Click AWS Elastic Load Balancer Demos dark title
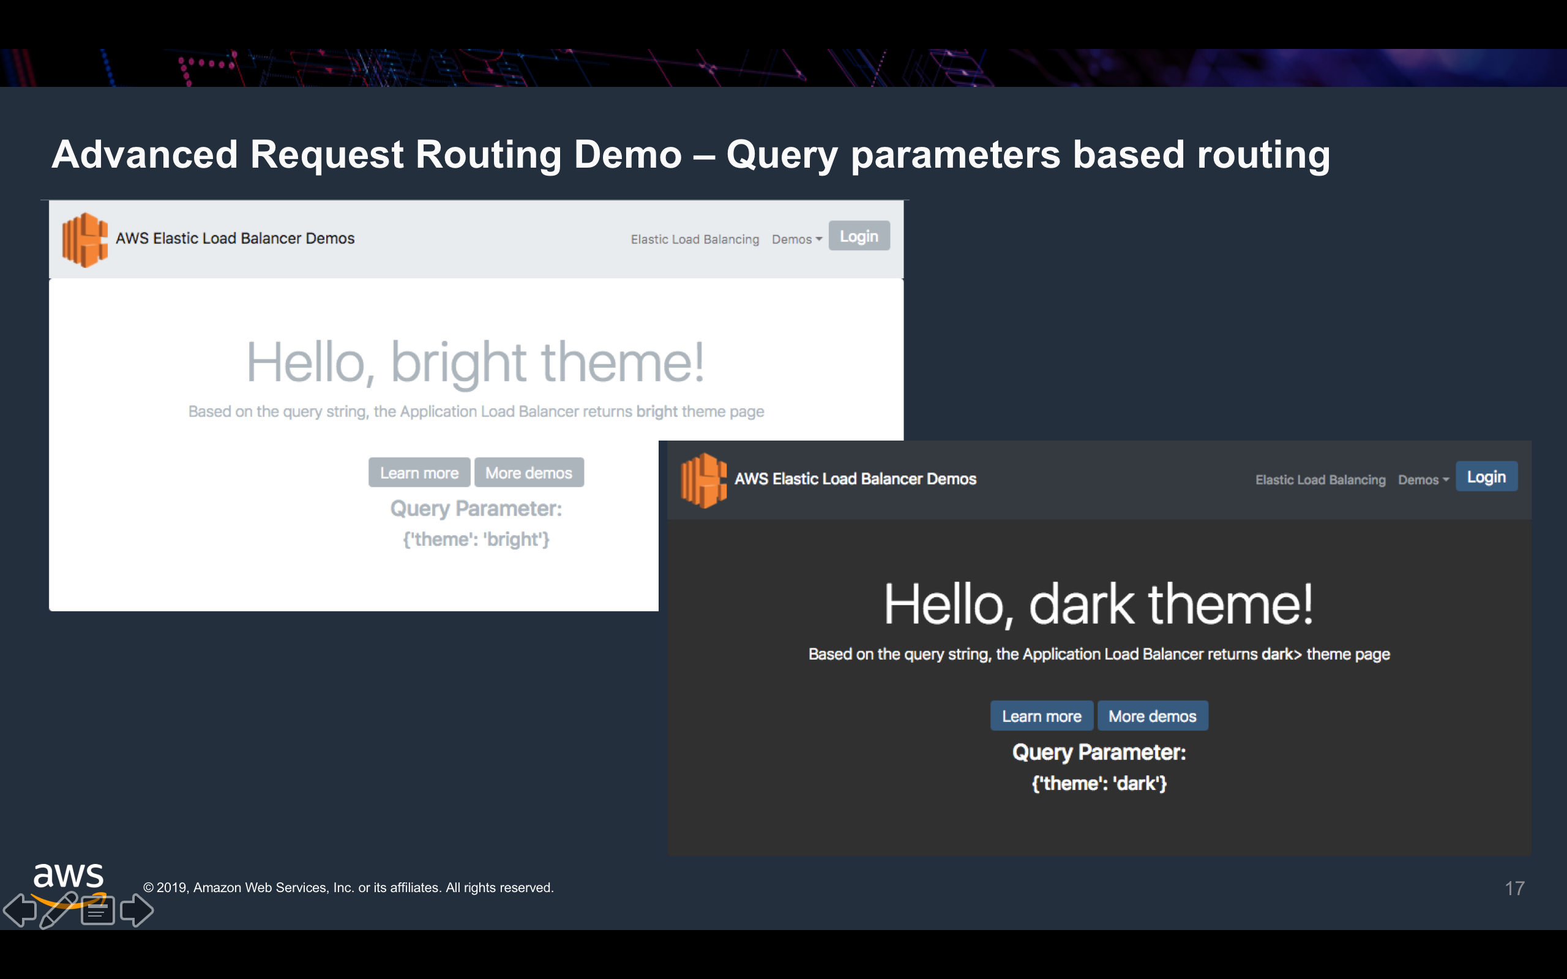This screenshot has height=979, width=1567. 855,479
